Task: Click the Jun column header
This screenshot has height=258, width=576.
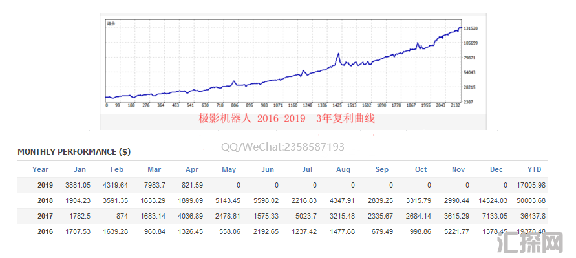Action: click(268, 169)
